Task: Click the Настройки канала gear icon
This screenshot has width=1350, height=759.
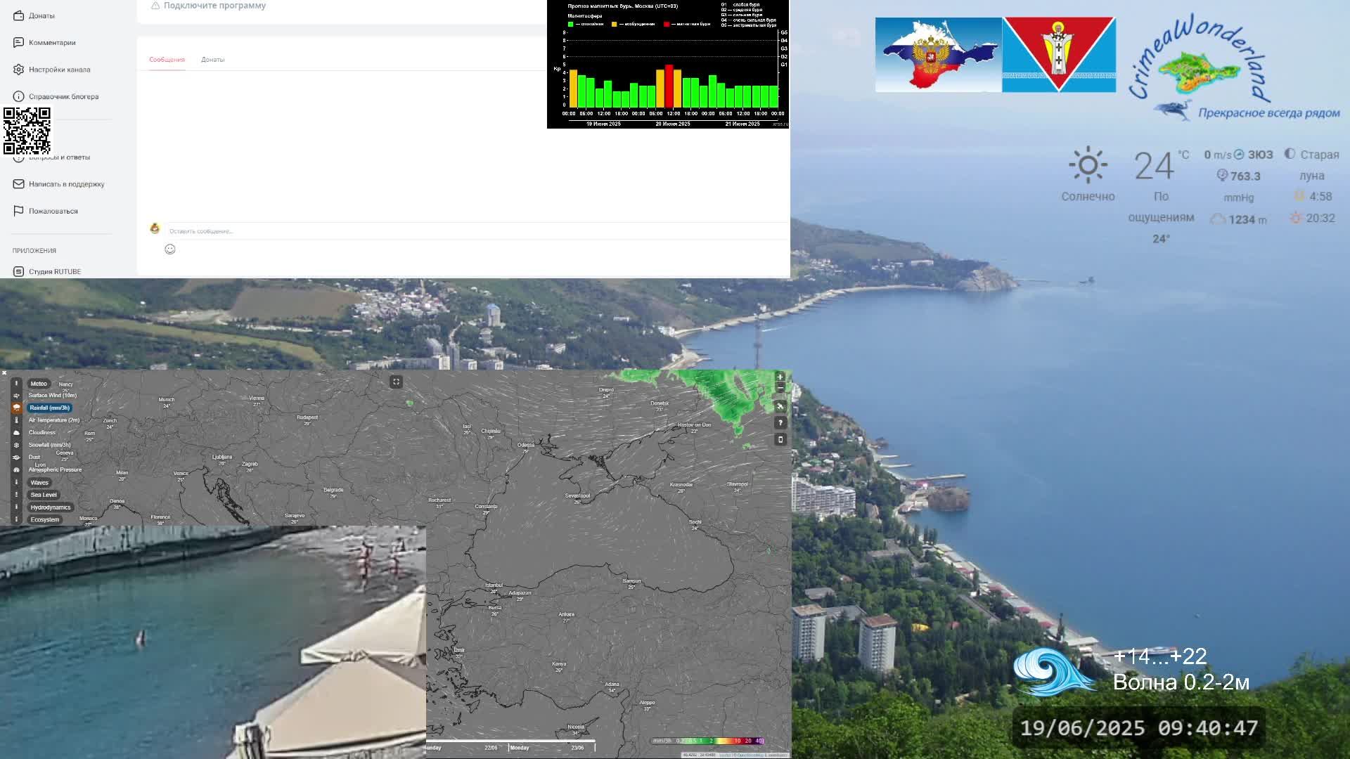Action: tap(18, 69)
